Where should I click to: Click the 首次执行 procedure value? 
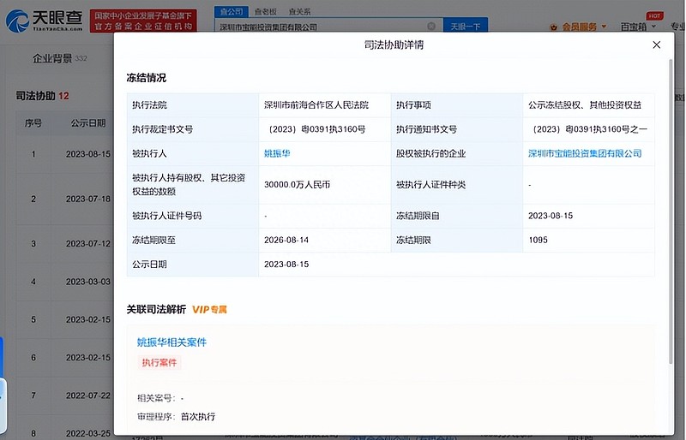tap(198, 417)
